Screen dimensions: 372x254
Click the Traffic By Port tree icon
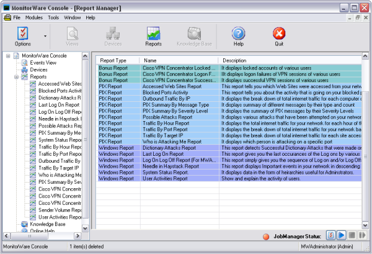pyautogui.click(x=33, y=154)
